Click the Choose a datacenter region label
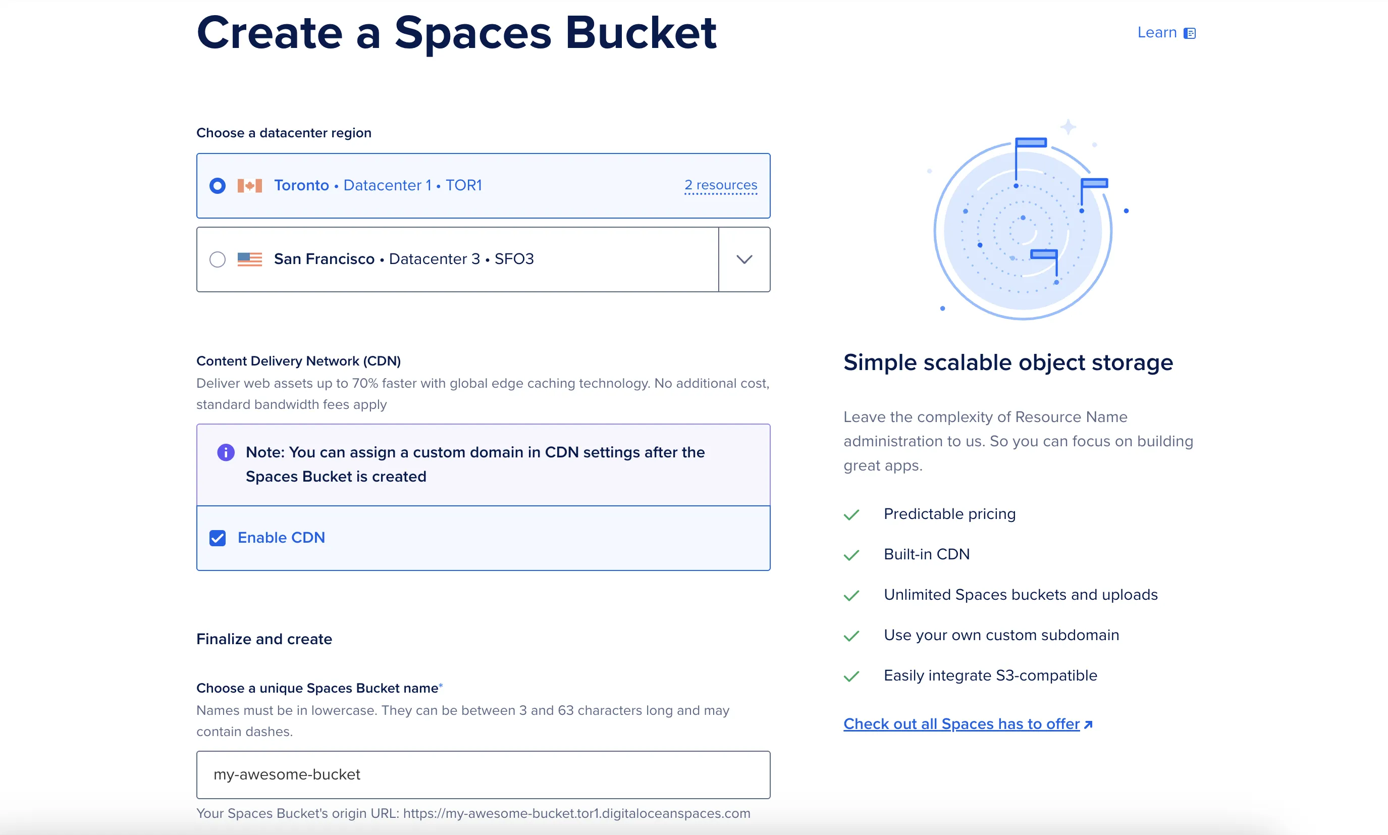 284,133
